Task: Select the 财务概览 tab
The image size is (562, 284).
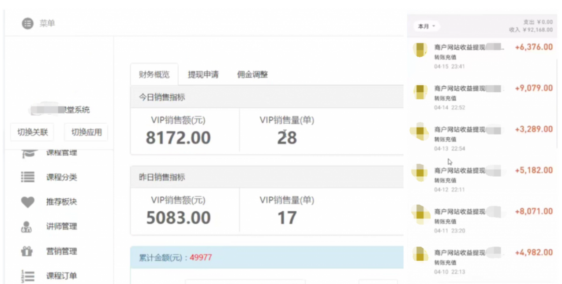Action: 154,74
